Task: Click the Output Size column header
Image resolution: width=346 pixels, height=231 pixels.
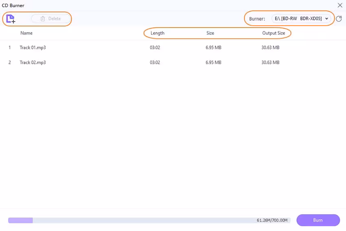Action: pos(274,33)
